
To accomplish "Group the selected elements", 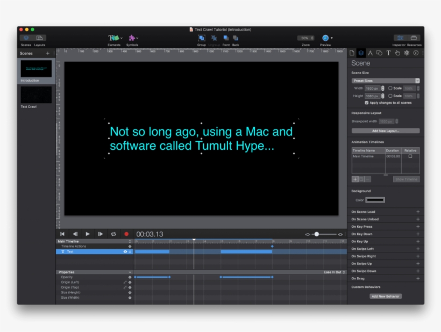I will (x=201, y=38).
